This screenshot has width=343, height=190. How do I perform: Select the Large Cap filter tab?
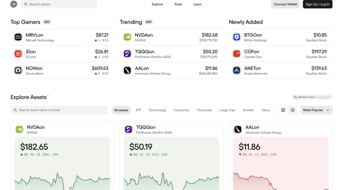pyautogui.click(x=227, y=110)
